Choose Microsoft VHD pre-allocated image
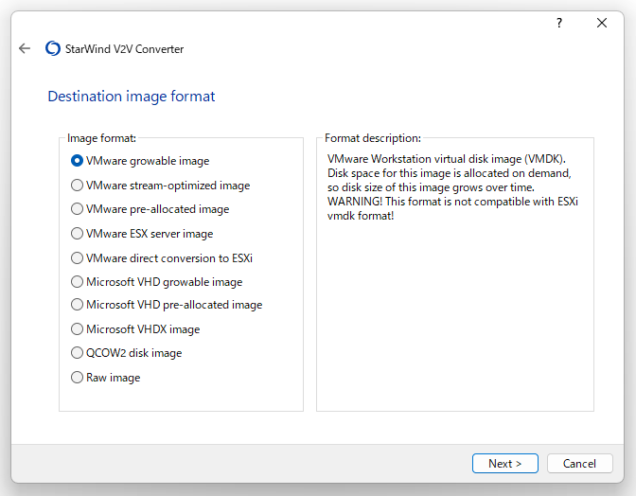This screenshot has width=636, height=496. [167, 305]
